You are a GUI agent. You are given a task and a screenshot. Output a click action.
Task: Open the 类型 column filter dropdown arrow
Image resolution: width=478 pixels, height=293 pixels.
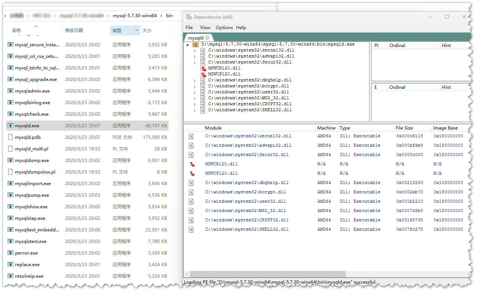tap(137, 31)
